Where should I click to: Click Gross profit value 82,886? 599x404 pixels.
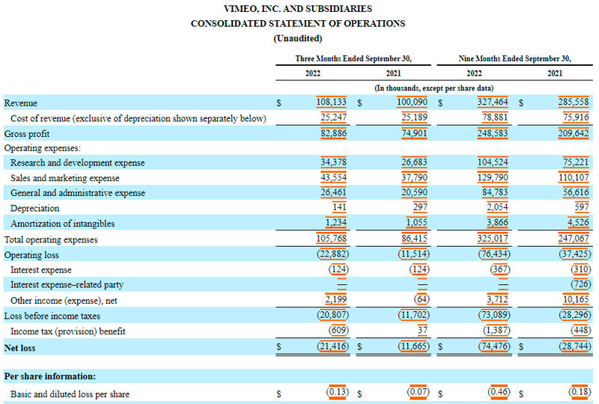coord(333,133)
